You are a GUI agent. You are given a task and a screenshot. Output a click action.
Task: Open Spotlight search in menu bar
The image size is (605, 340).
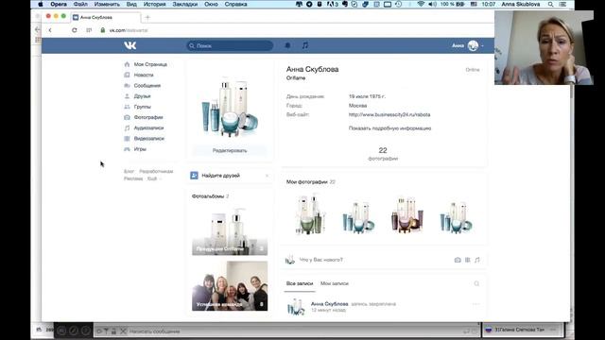[550, 4]
